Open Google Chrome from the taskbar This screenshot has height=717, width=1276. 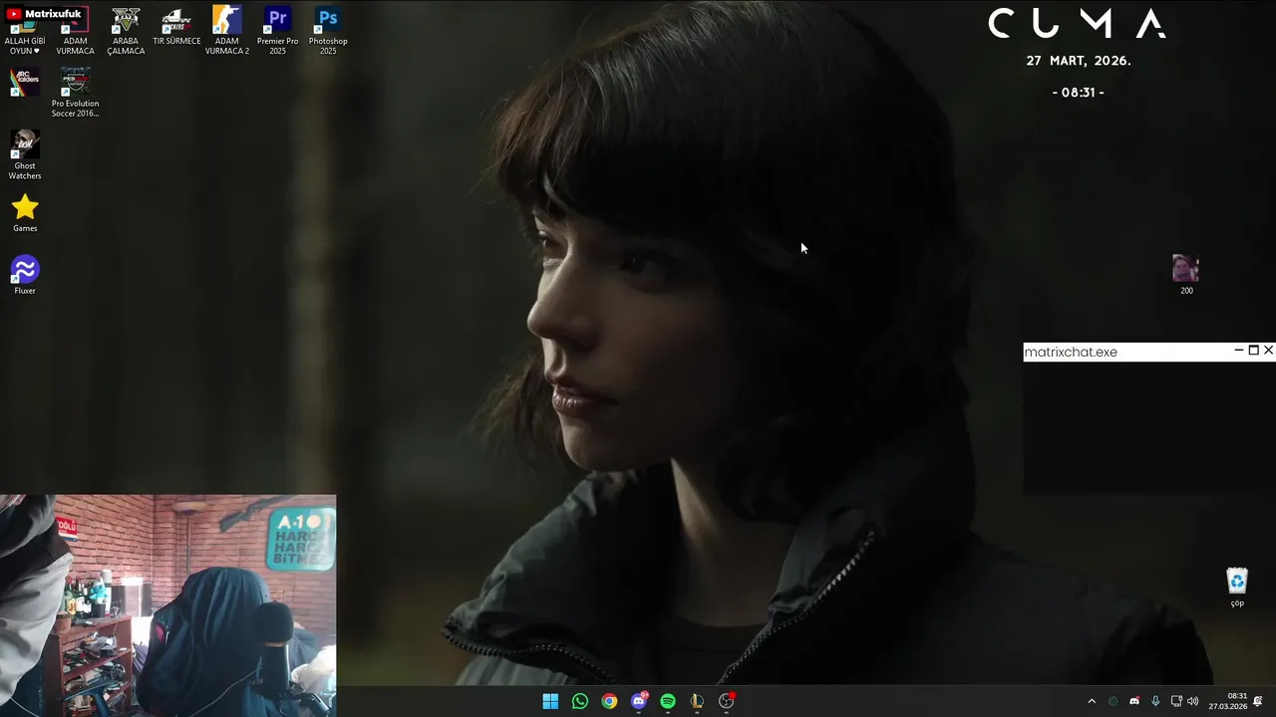click(x=609, y=701)
